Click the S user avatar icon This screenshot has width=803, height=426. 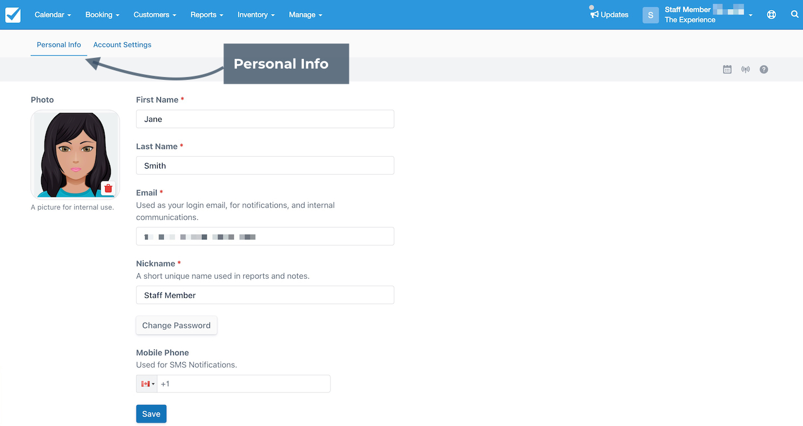pos(651,15)
